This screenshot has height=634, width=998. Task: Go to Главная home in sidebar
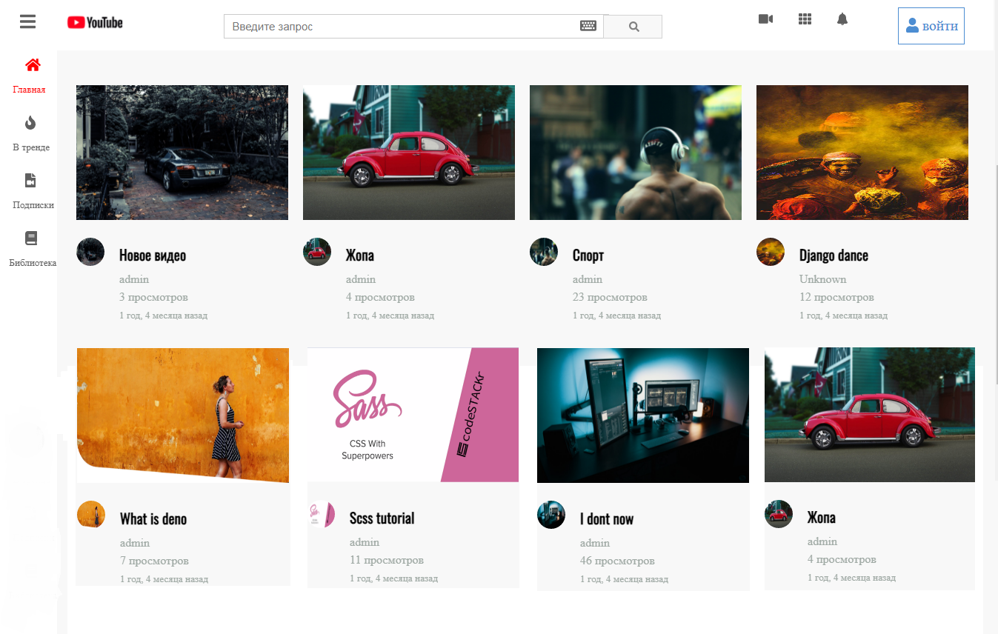pos(30,76)
